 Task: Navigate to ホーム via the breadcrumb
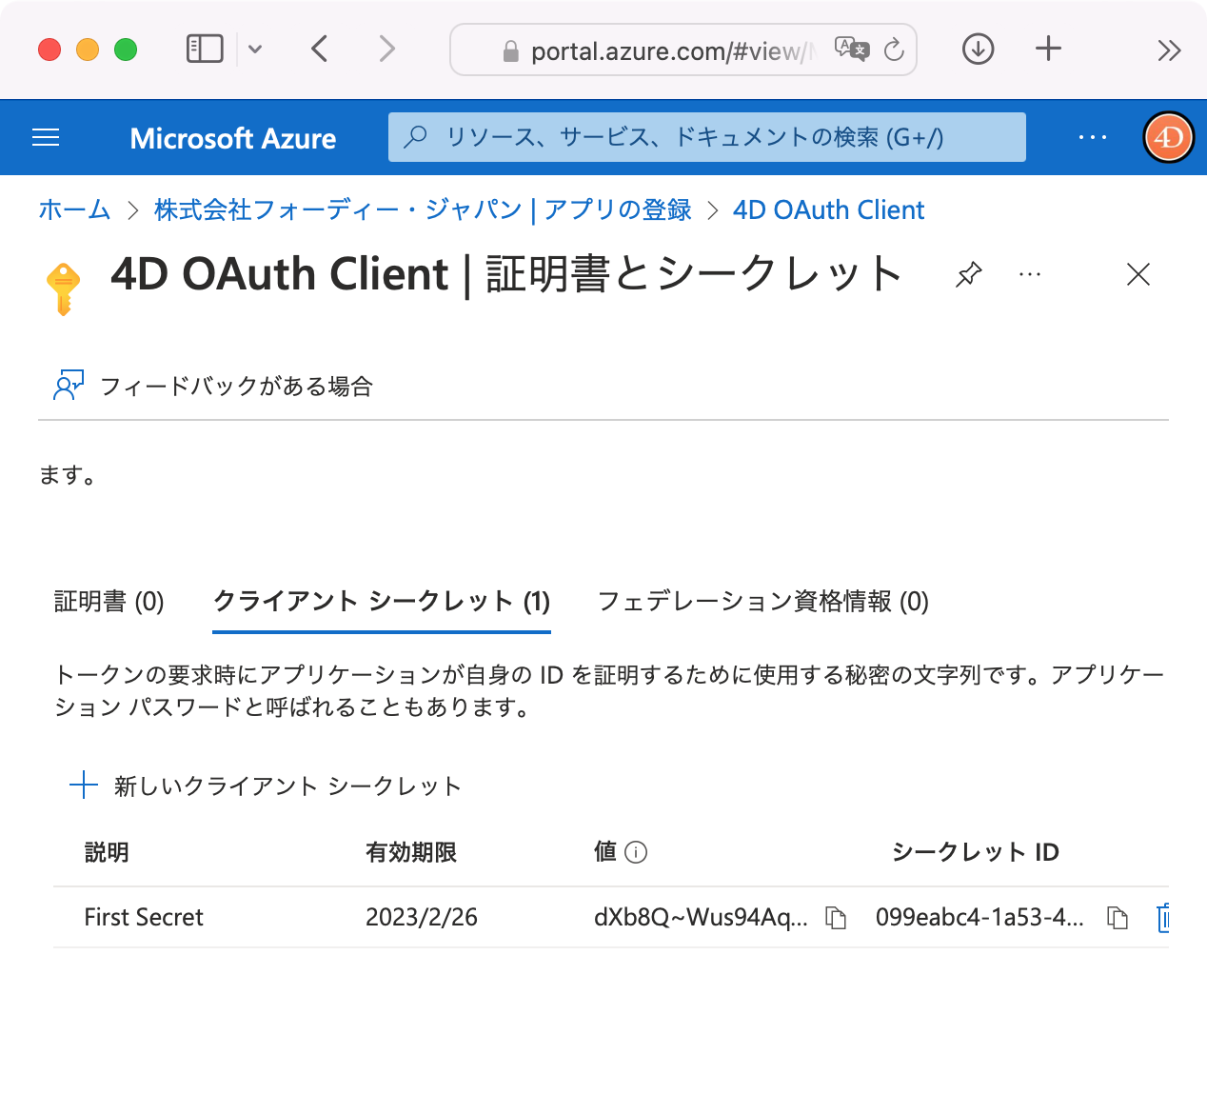tap(74, 209)
